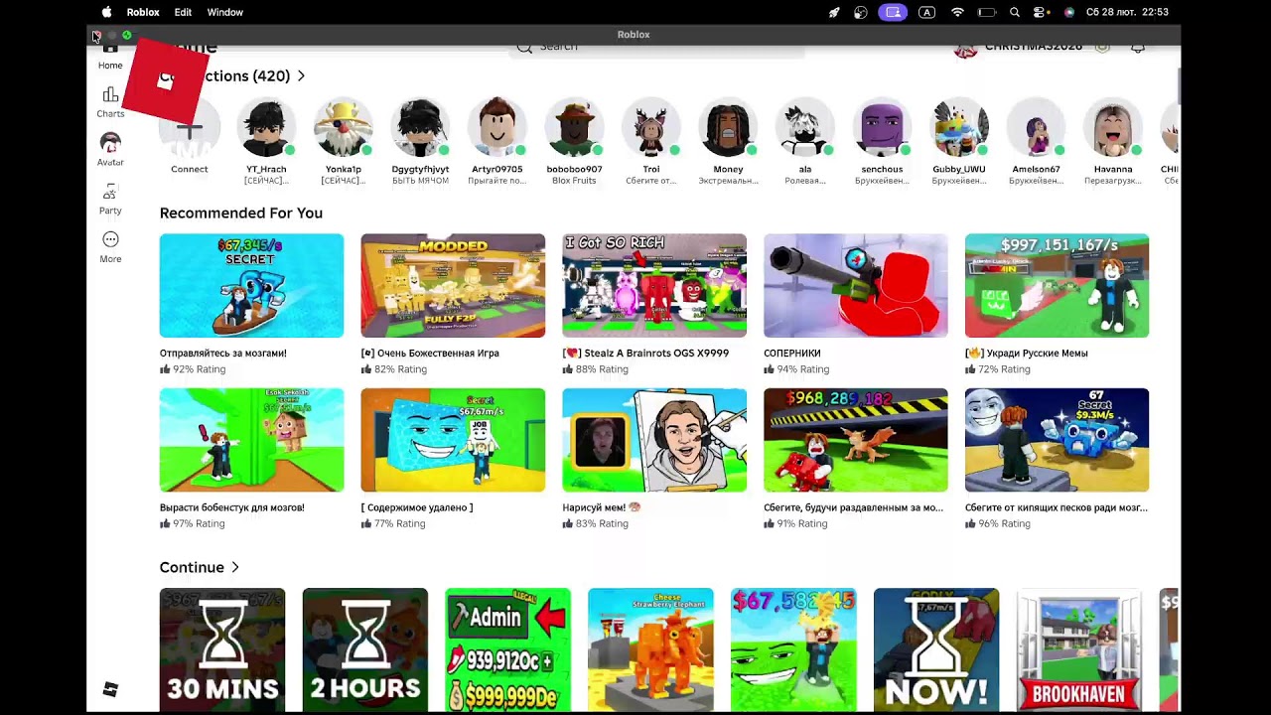
Task: Click the Roblox icon at sidebar bottom
Action: tap(110, 689)
